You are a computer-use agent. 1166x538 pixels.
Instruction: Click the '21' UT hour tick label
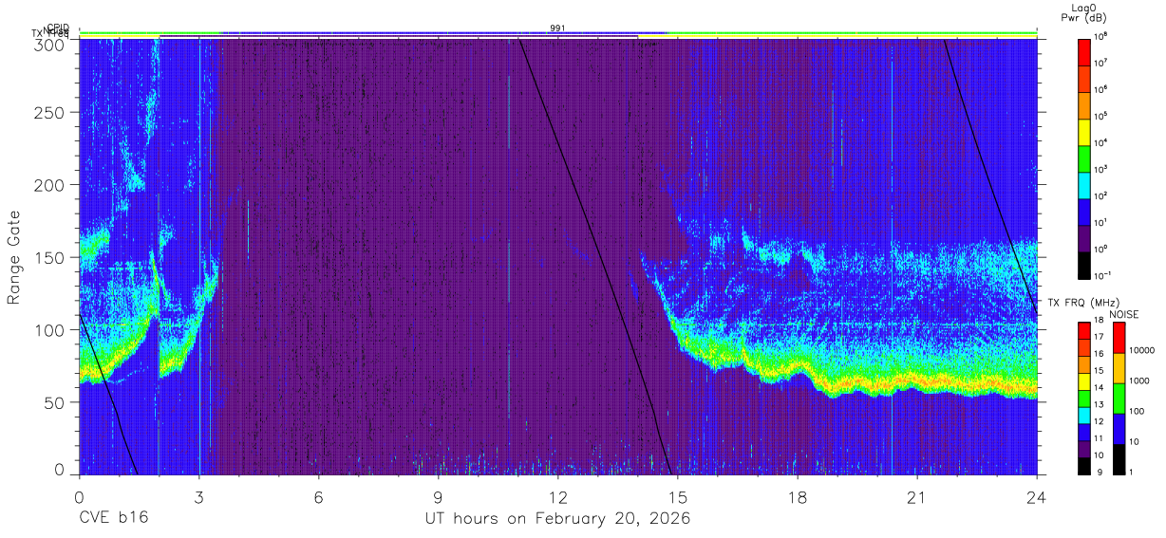(916, 497)
